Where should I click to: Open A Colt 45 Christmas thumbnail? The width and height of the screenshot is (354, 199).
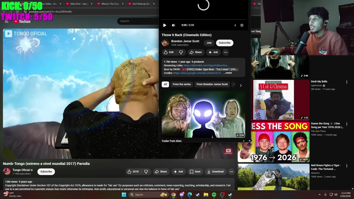pyautogui.click(x=280, y=100)
